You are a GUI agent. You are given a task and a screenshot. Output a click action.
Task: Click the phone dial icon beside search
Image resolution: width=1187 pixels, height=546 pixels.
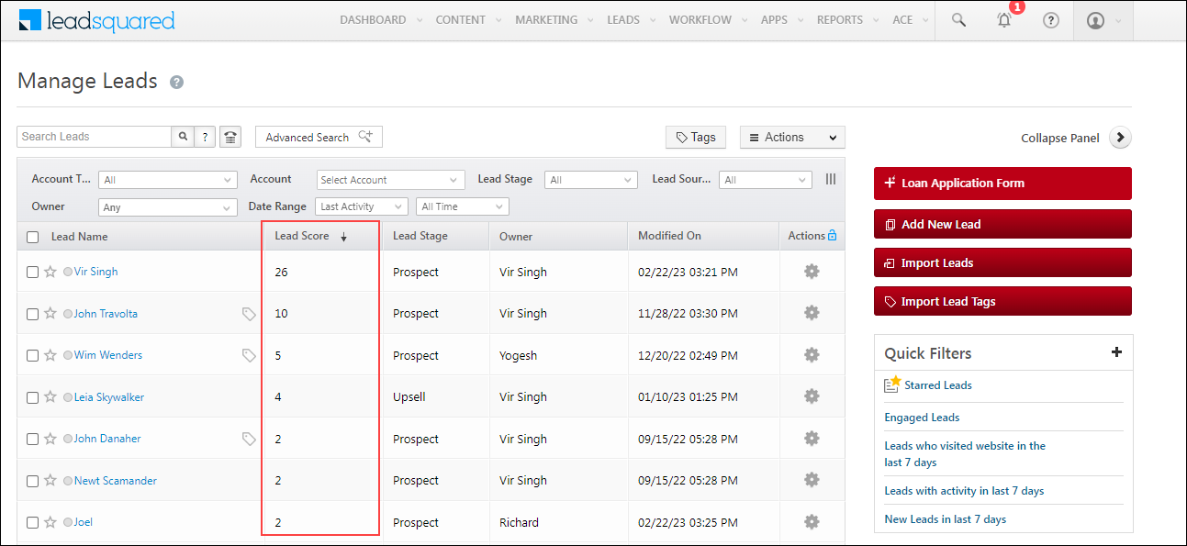[229, 136]
